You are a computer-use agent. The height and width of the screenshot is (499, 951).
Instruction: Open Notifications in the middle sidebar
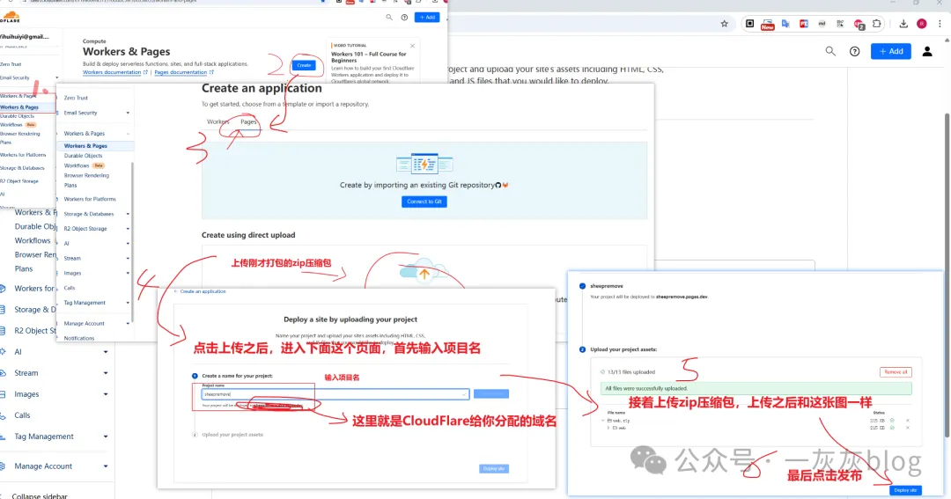coord(79,338)
